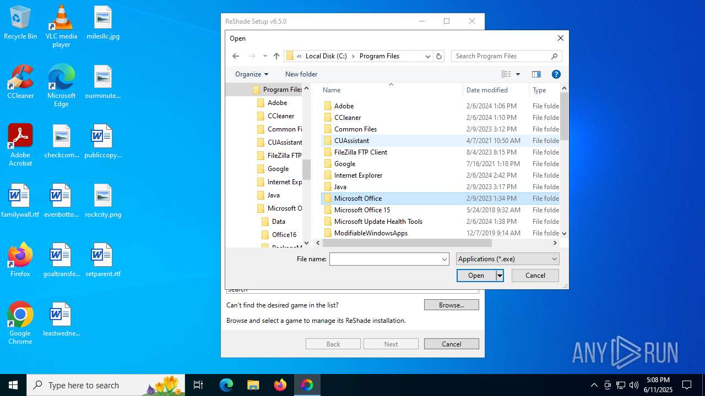Open the volume control in system tray

point(634,385)
